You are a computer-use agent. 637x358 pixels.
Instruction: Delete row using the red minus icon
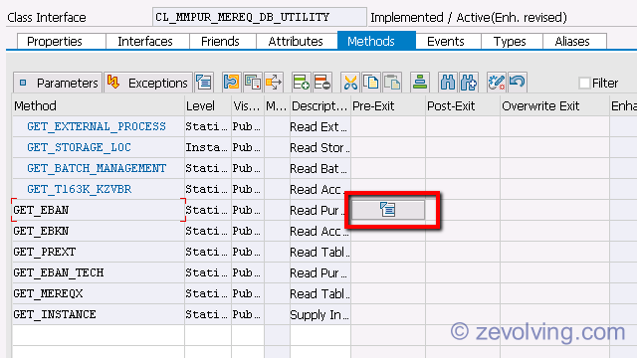tap(322, 83)
